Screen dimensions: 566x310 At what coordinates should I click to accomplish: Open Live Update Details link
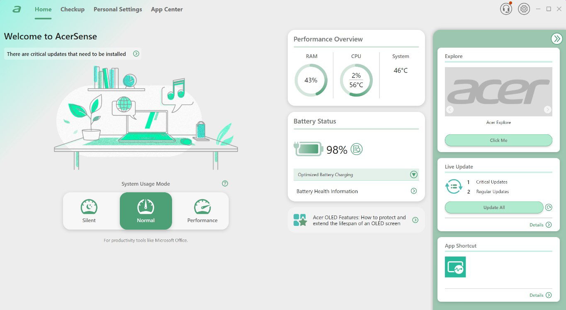pos(540,225)
